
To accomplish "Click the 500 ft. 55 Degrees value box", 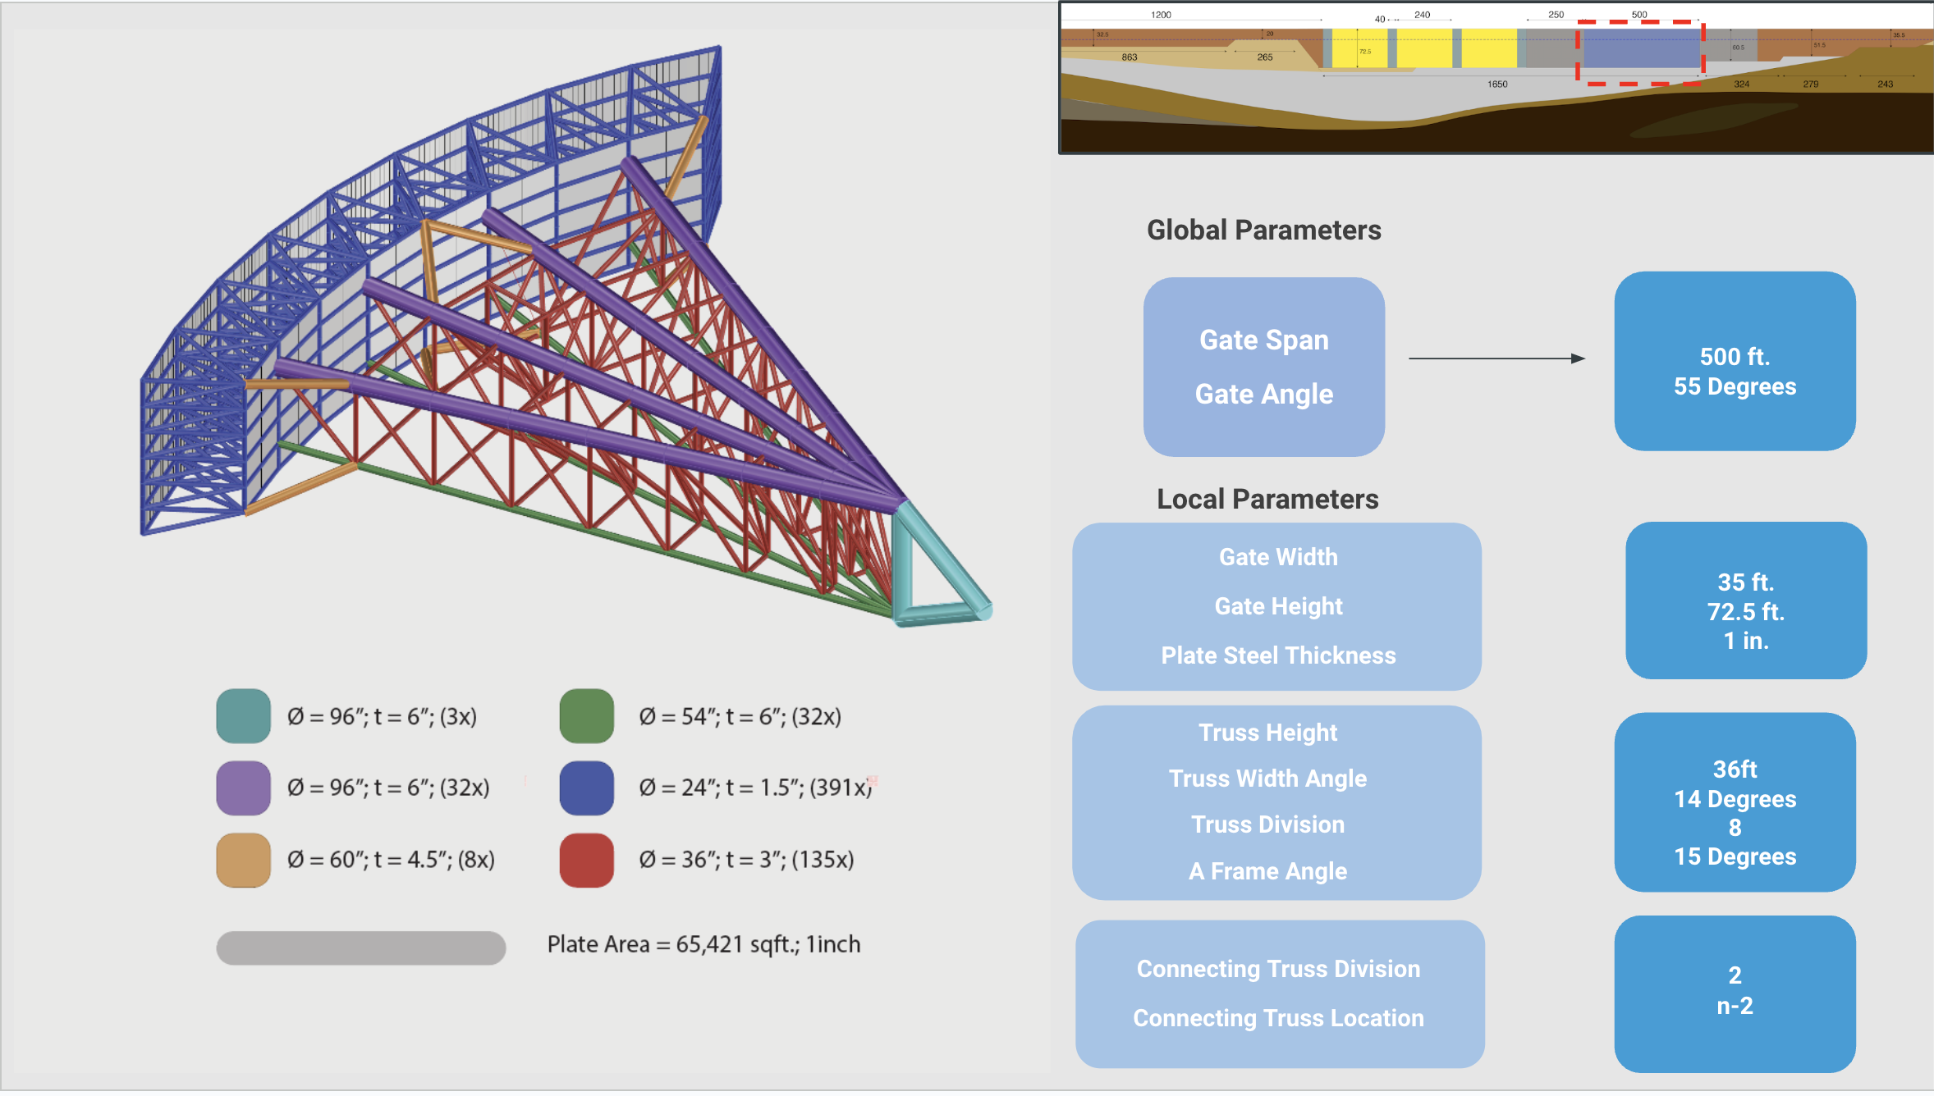I will tap(1735, 361).
